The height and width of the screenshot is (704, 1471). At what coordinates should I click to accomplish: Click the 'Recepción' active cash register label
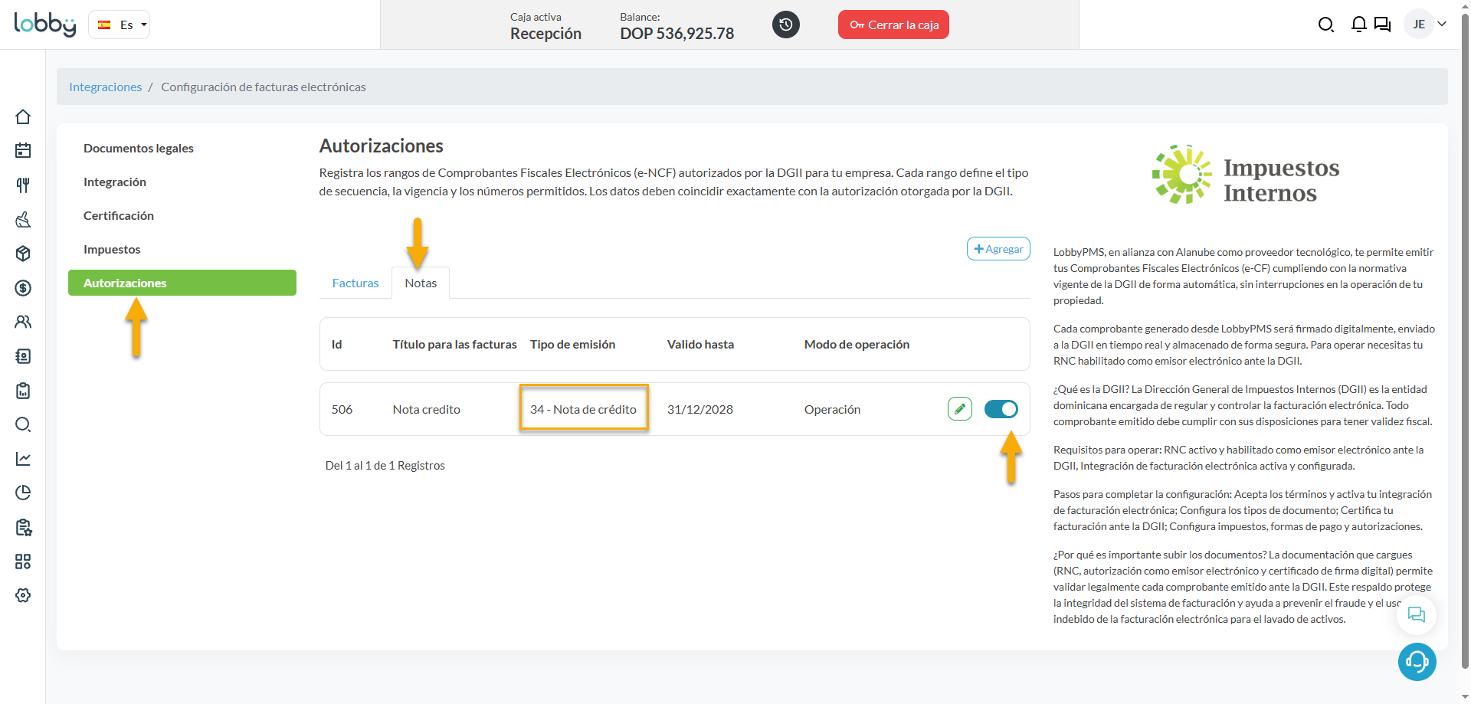point(545,34)
